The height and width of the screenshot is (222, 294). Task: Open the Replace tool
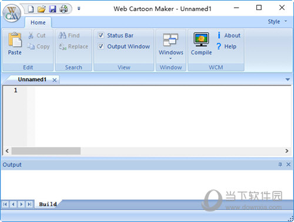pyautogui.click(x=73, y=46)
